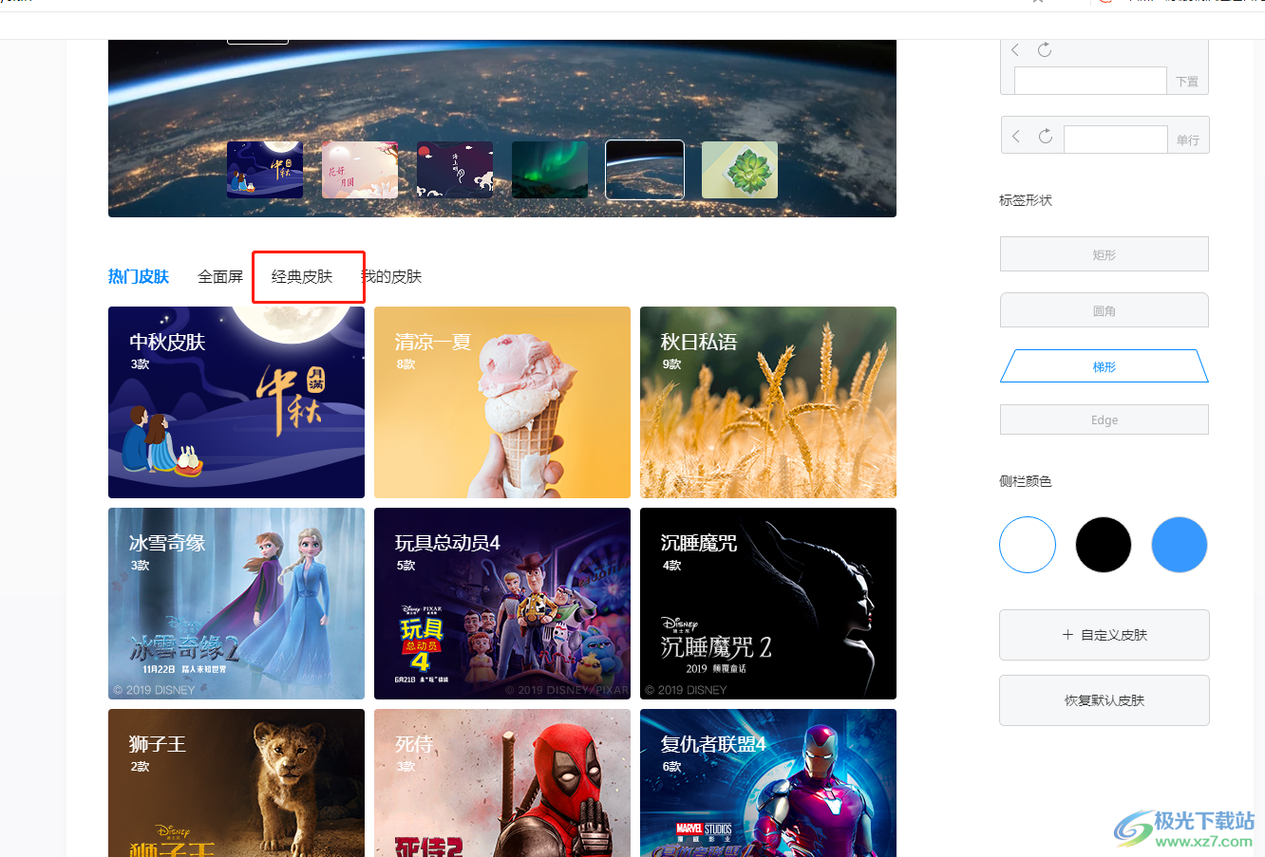Image resolution: width=1265 pixels, height=857 pixels.
Task: Click the 8款 count on 清凉一夏 card
Action: click(x=406, y=364)
